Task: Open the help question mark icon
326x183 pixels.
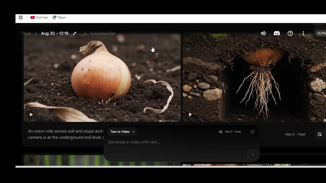Action: click(x=290, y=33)
